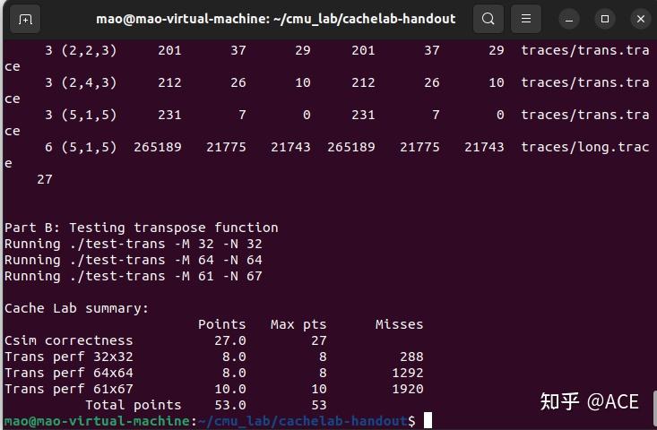Open terminal search
Viewport: 657px width, 430px height.
(488, 19)
